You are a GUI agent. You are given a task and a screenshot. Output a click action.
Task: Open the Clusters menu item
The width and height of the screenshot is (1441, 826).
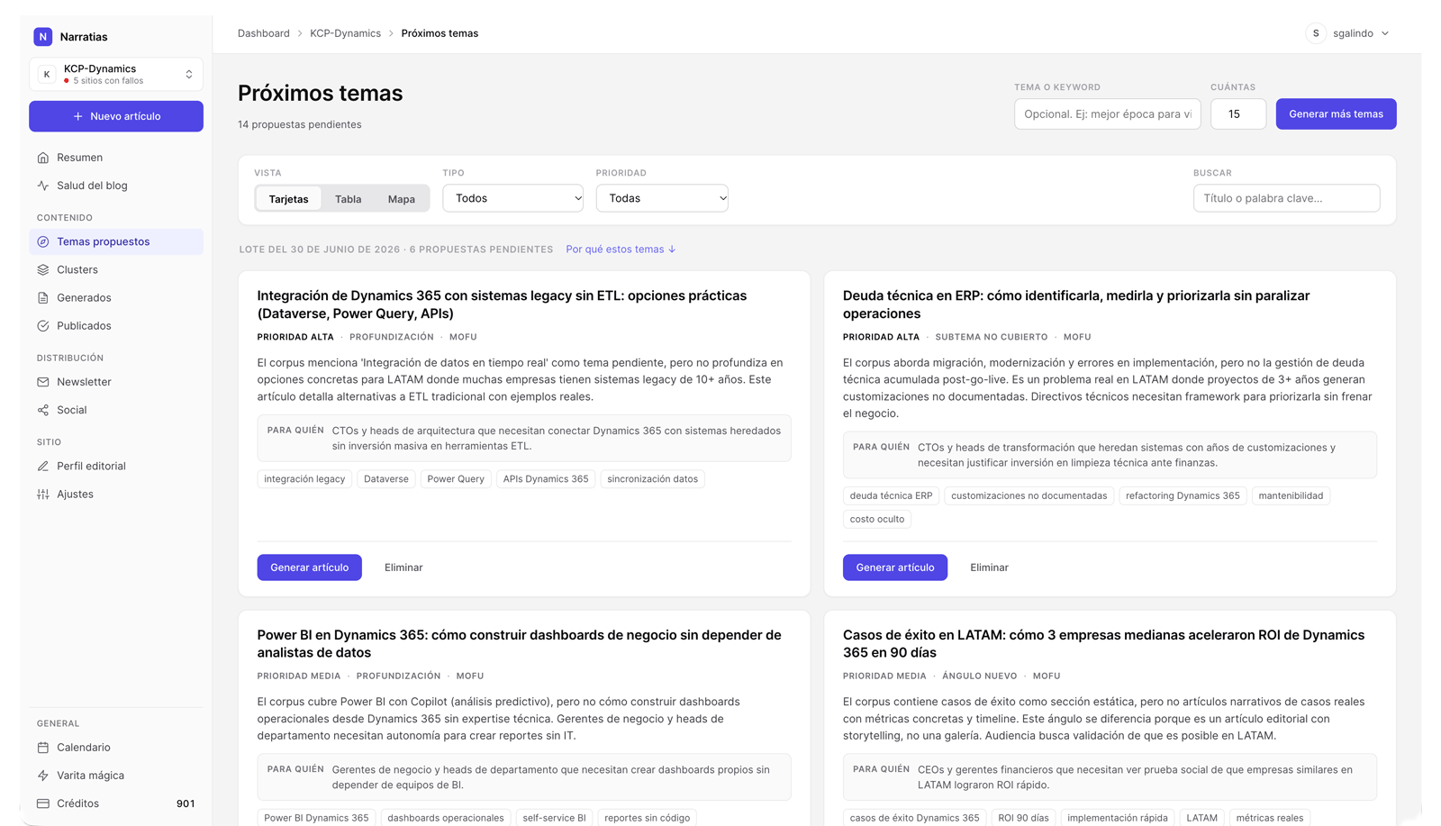click(116, 269)
